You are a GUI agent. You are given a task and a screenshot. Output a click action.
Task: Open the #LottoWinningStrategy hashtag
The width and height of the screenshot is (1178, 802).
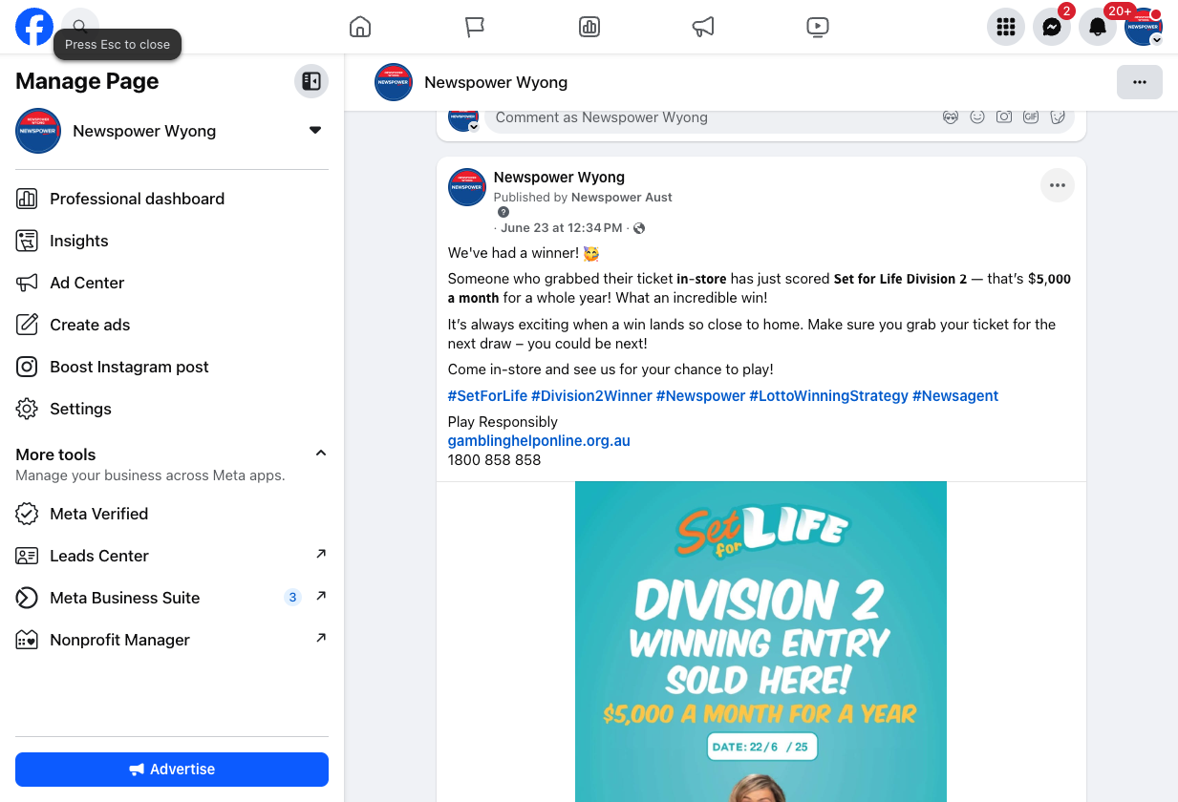828,396
